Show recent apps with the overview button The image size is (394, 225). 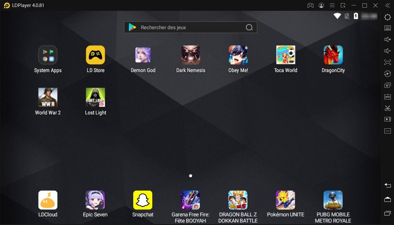(x=388, y=213)
